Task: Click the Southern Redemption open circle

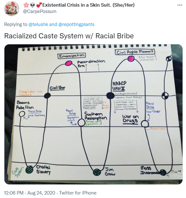Action: (81, 123)
